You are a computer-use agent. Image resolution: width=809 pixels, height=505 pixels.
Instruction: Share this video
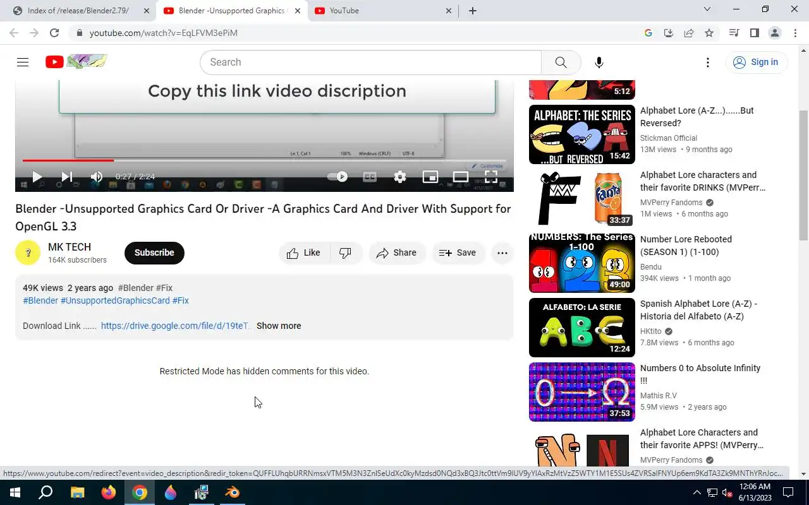point(396,252)
